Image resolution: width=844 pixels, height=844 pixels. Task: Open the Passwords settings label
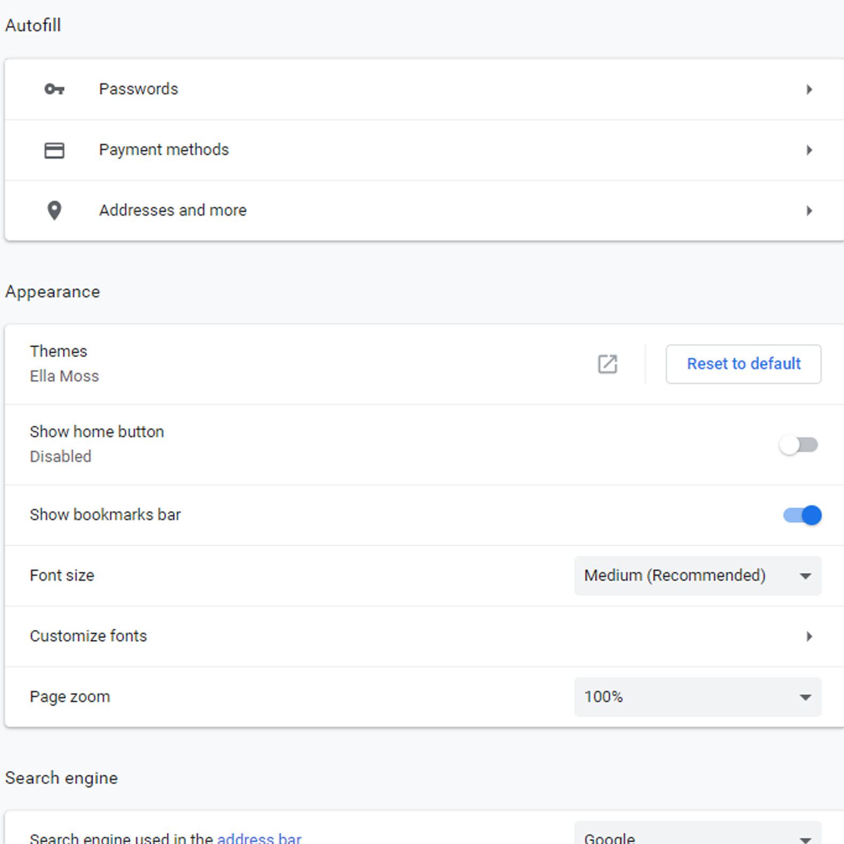click(x=139, y=89)
